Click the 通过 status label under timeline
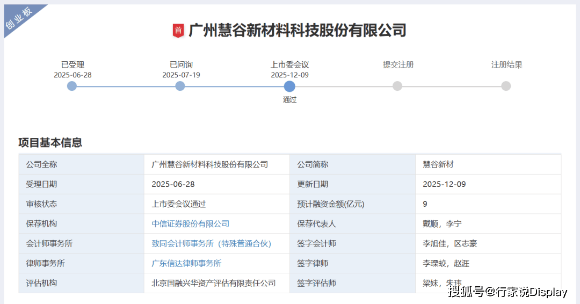 289,99
